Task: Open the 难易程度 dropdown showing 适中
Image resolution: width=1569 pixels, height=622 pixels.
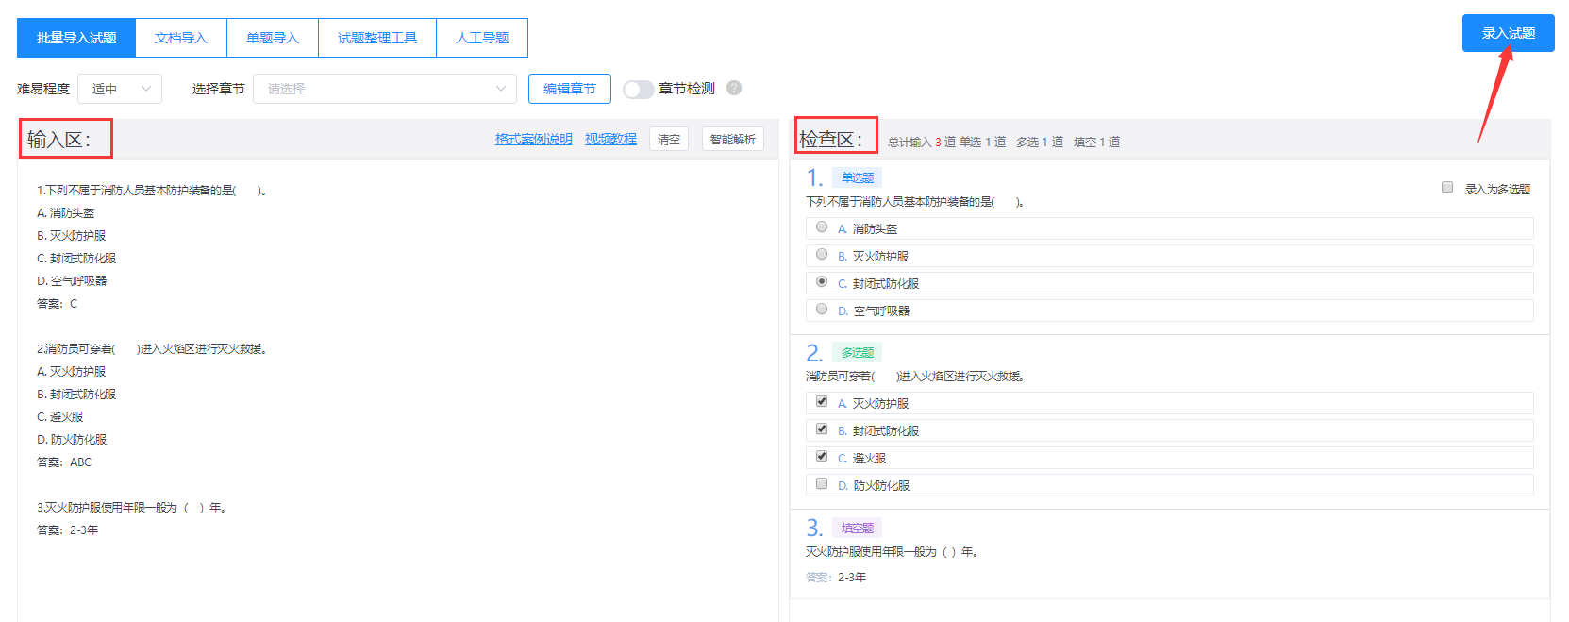Action: click(x=120, y=89)
